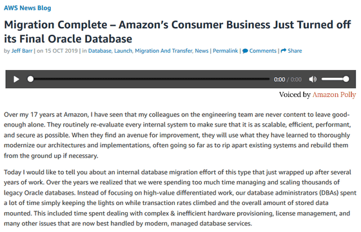This screenshot has height=232, width=361.
Task: Open the Launch category link
Action: [123, 51]
